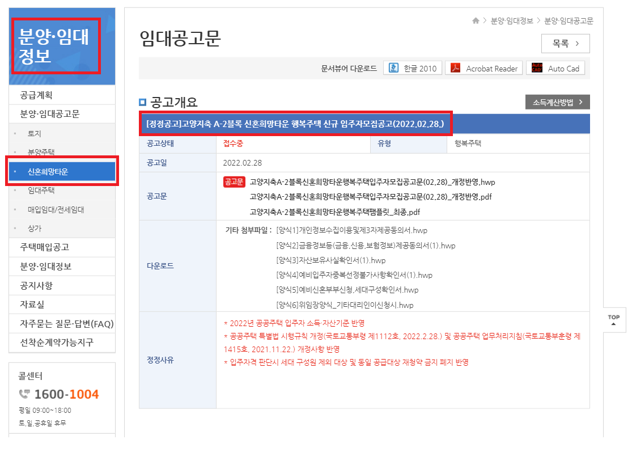Screen dimensions: 632x452
Task: Download Auto Cad viewer
Action: 555,68
